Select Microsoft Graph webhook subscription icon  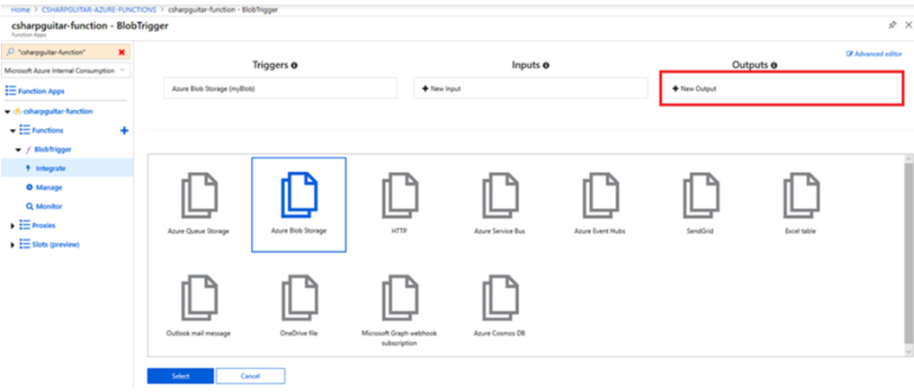400,298
